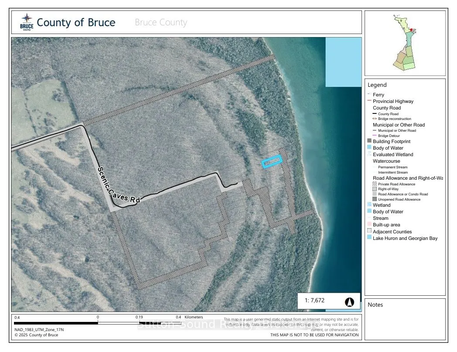This screenshot has width=457, height=352.
Task: Click the Unopened Road Allowance symbol
Action: (x=374, y=199)
